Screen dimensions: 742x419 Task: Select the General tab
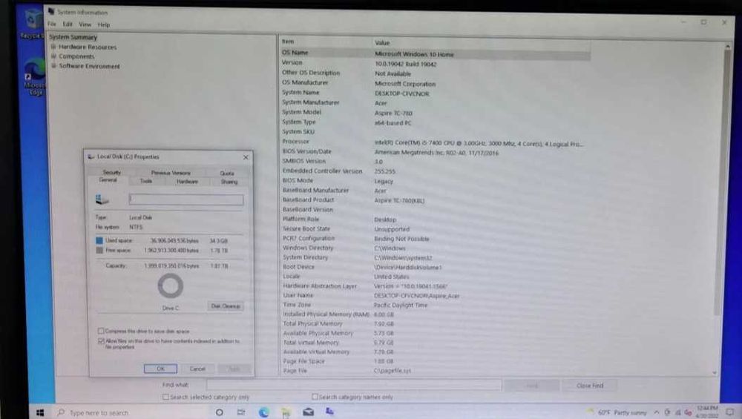(x=108, y=180)
